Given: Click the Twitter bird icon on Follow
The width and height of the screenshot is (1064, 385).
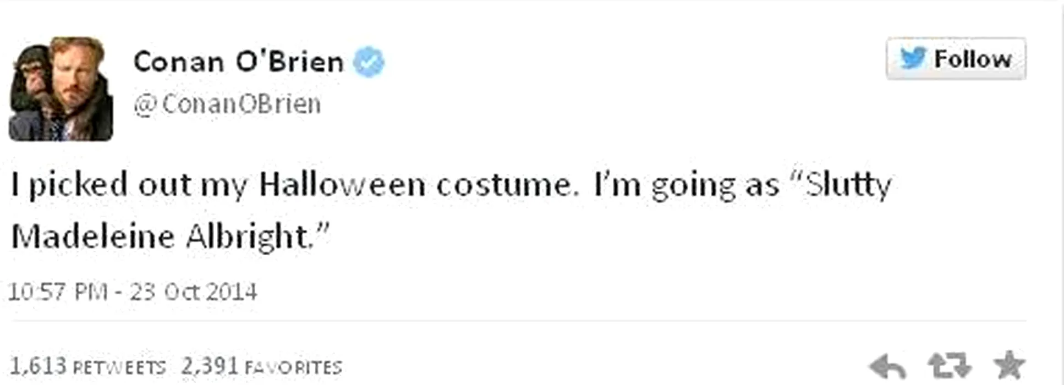Looking at the screenshot, I should (x=913, y=58).
